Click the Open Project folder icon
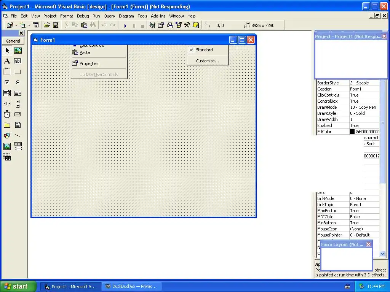The height and width of the screenshot is (292, 390). point(47,25)
